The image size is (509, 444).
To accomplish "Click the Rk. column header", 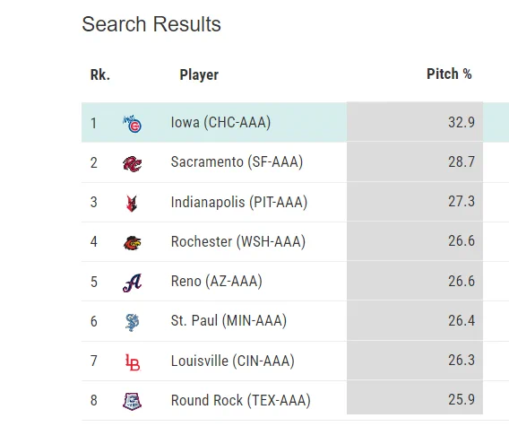I will (100, 74).
